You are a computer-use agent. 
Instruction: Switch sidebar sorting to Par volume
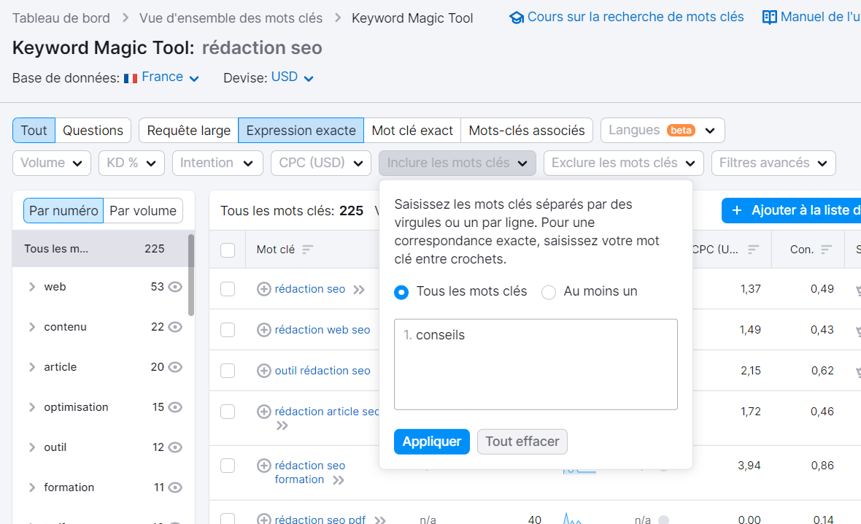[x=143, y=210]
